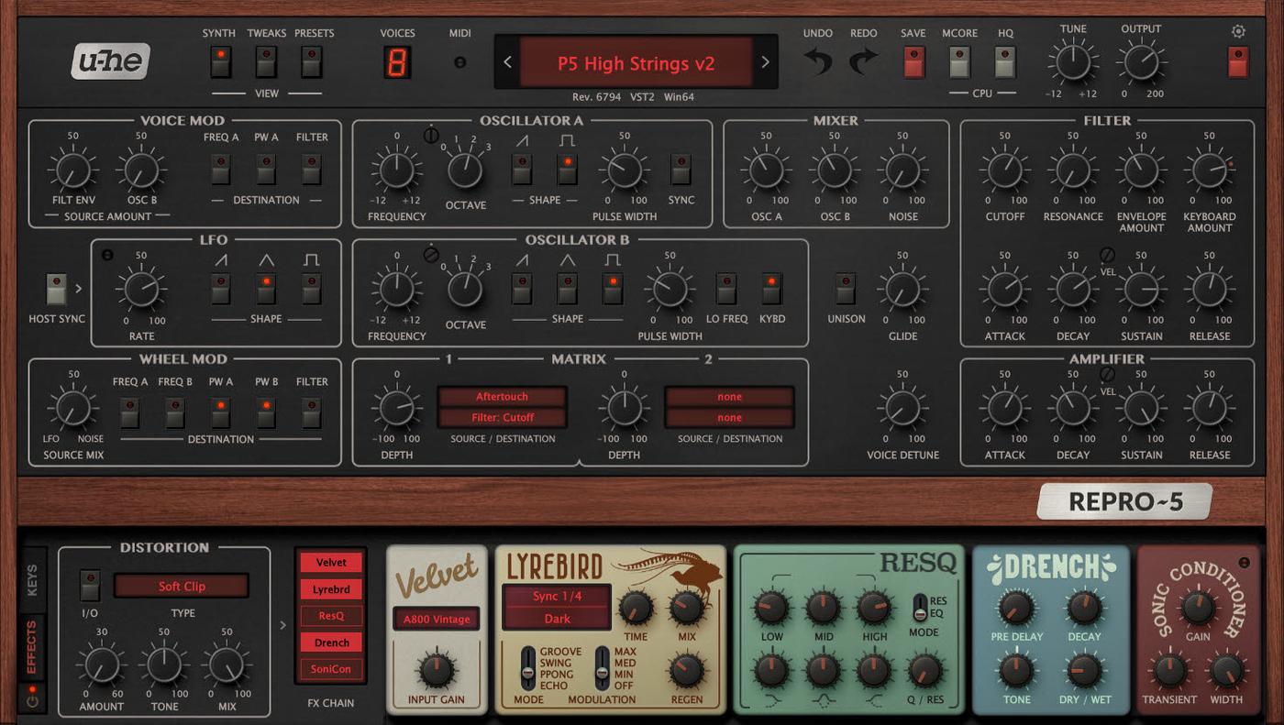The height and width of the screenshot is (725, 1284).
Task: Select Velvet in FX chain
Action: click(x=331, y=562)
